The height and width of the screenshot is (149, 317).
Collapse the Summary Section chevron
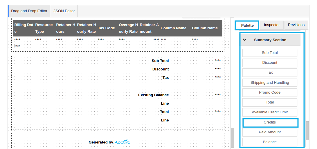coord(244,40)
